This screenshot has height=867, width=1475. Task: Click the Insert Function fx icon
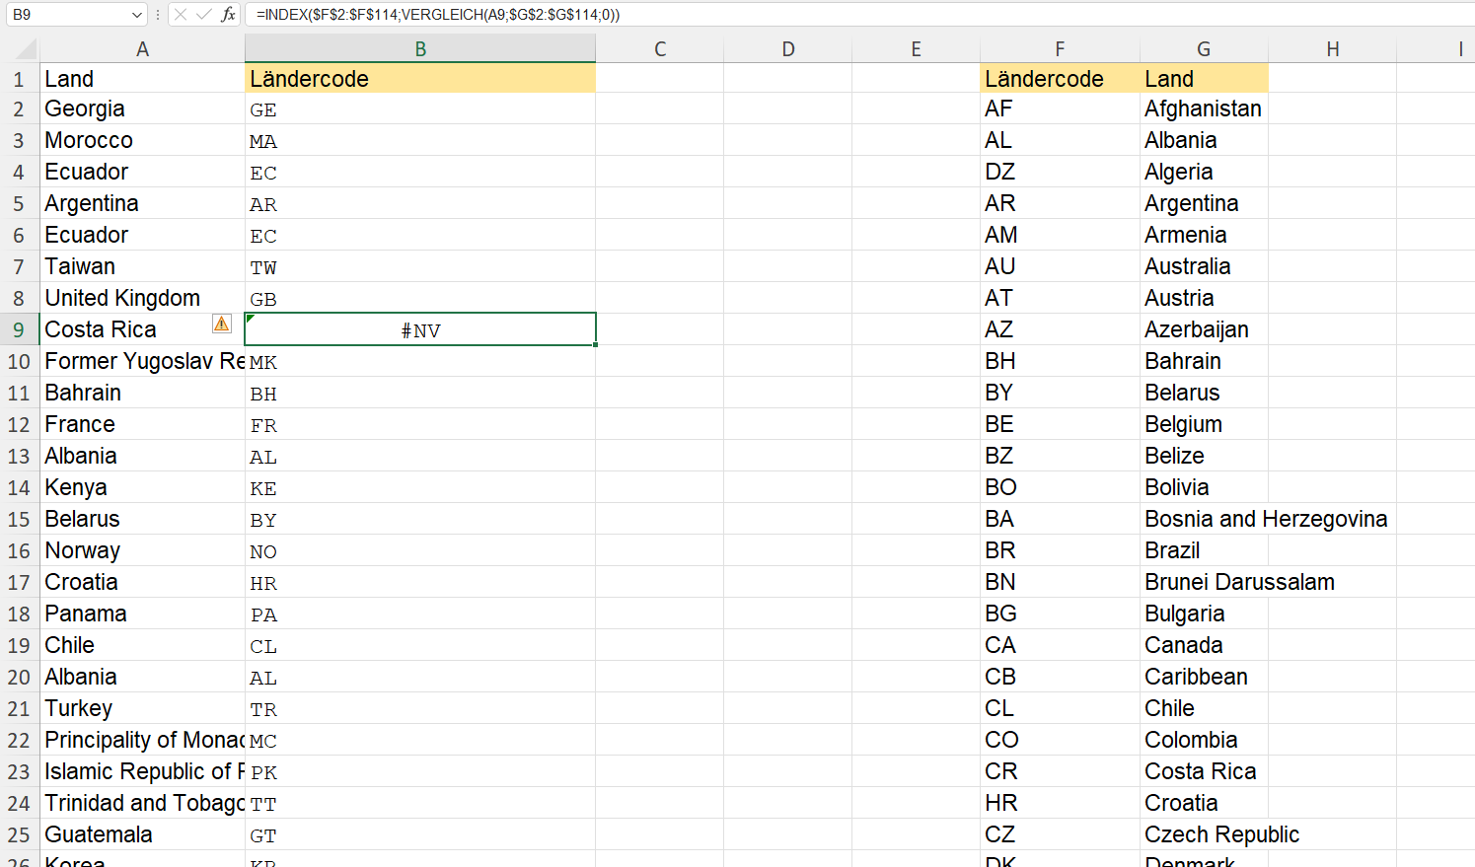pos(228,15)
